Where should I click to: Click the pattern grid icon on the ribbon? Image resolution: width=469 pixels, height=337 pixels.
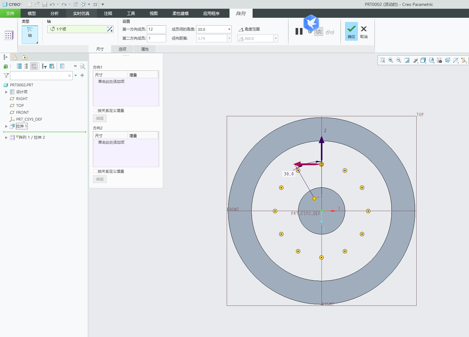[8, 35]
